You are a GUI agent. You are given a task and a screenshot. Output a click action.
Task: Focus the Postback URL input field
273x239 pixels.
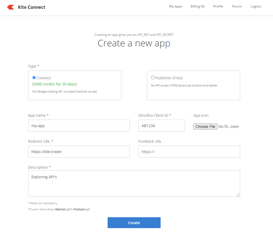189,151
